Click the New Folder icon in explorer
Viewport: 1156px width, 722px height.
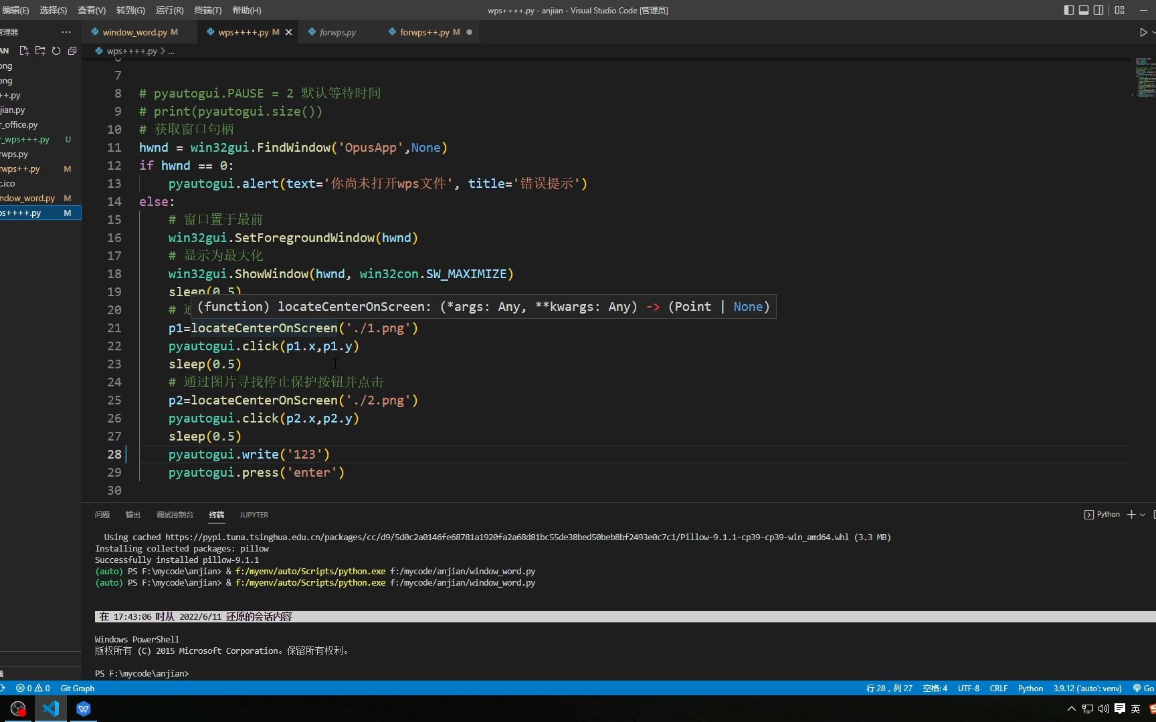(x=40, y=51)
